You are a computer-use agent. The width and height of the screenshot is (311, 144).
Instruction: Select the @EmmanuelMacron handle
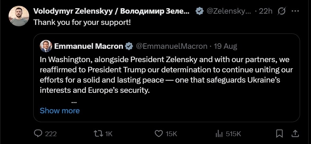[x=171, y=46]
